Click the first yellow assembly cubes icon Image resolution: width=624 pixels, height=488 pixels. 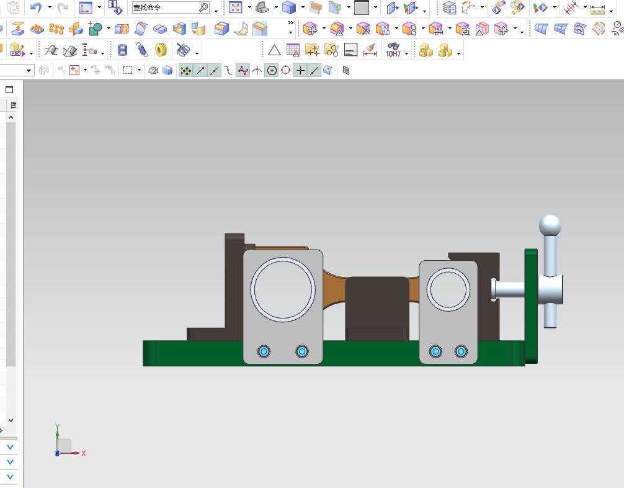point(426,50)
